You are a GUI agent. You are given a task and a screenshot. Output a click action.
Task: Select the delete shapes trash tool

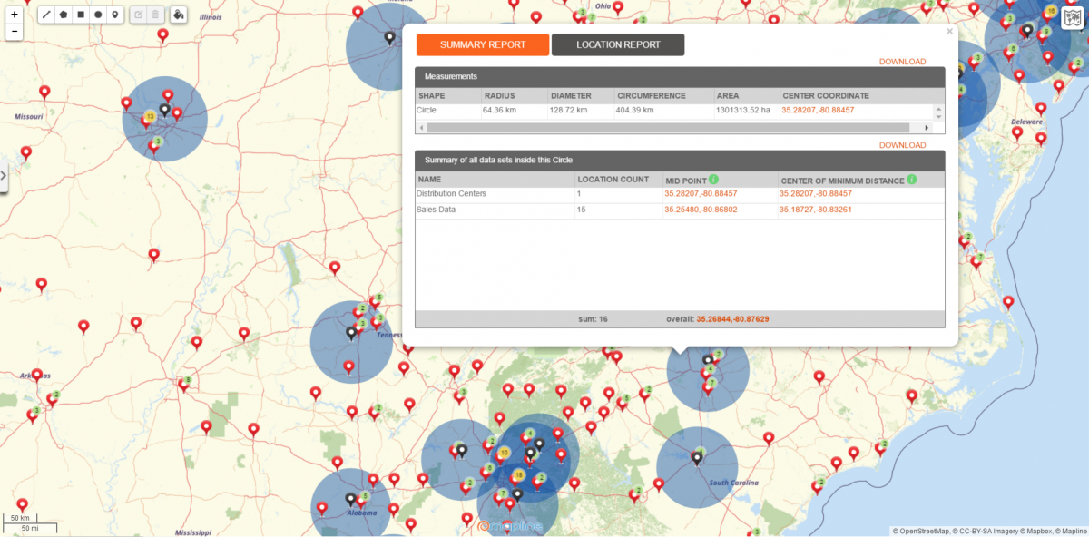pos(154,14)
